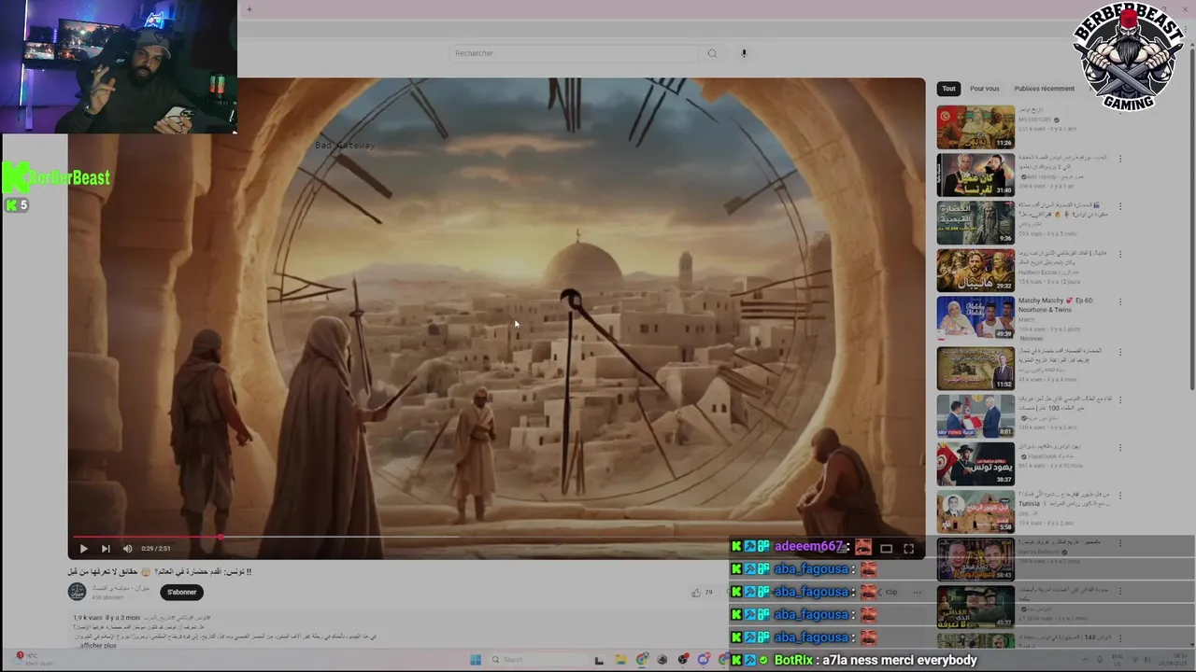The width and height of the screenshot is (1196, 672).
Task: Open the channel avatar below the video
Action: [x=77, y=592]
